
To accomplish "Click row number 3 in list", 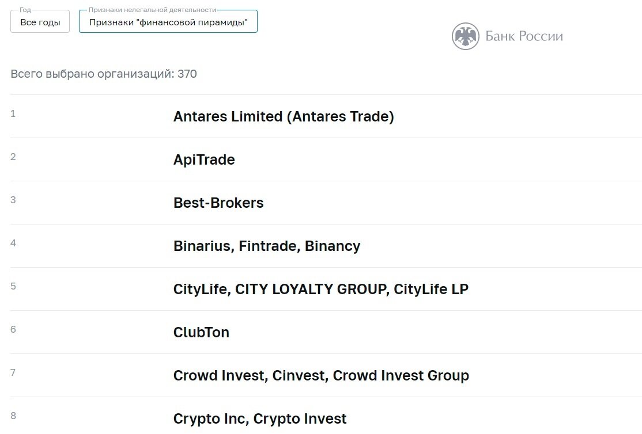I will [13, 200].
